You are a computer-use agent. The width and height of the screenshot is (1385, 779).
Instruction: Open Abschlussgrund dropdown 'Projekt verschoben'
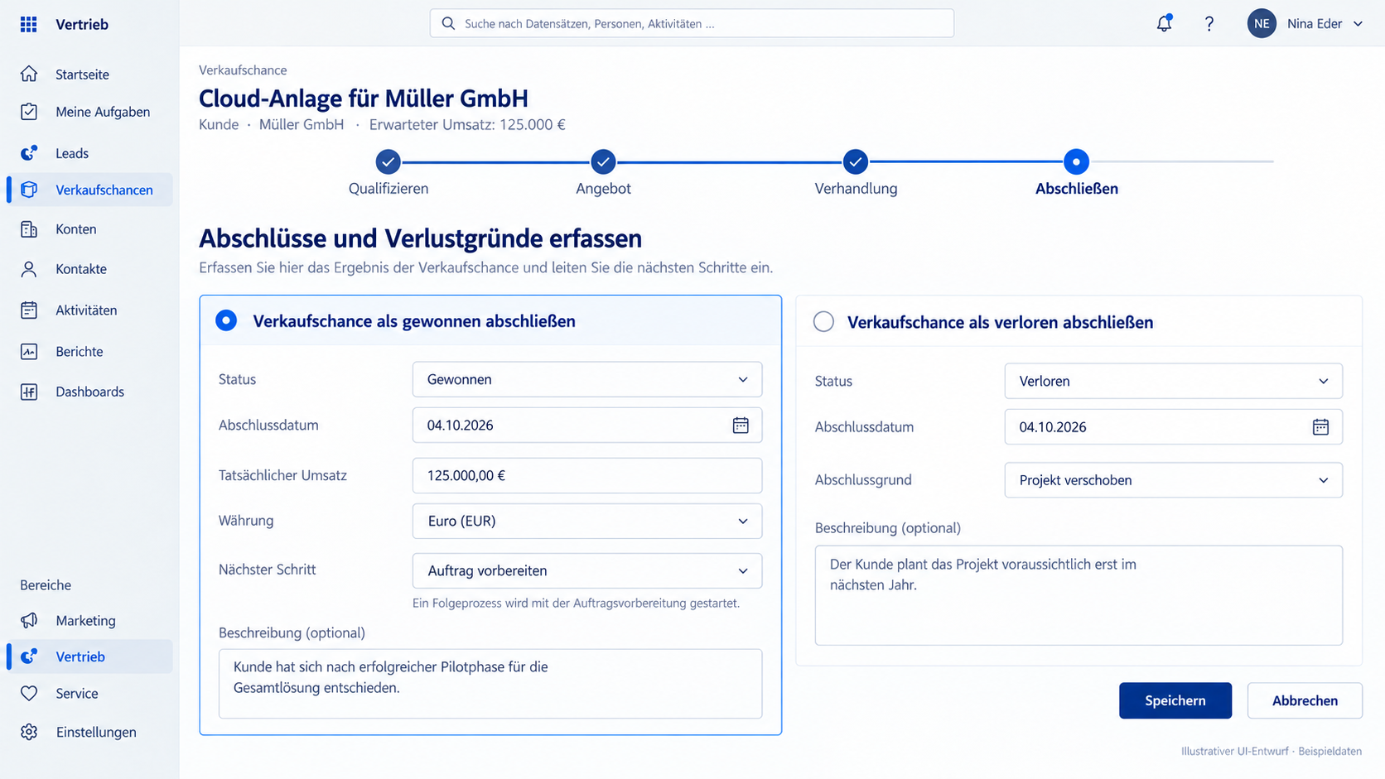coord(1173,480)
